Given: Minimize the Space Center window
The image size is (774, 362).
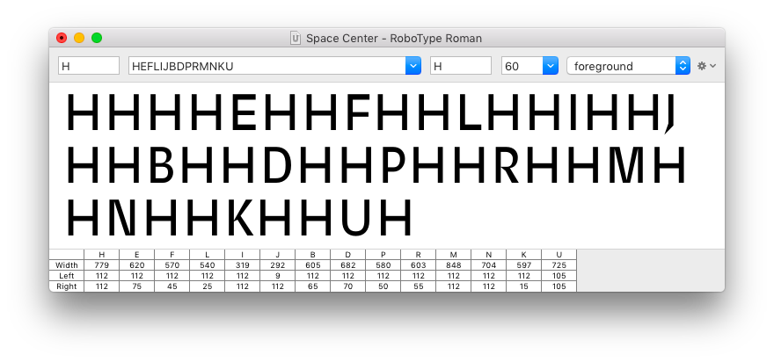Looking at the screenshot, I should click(79, 38).
